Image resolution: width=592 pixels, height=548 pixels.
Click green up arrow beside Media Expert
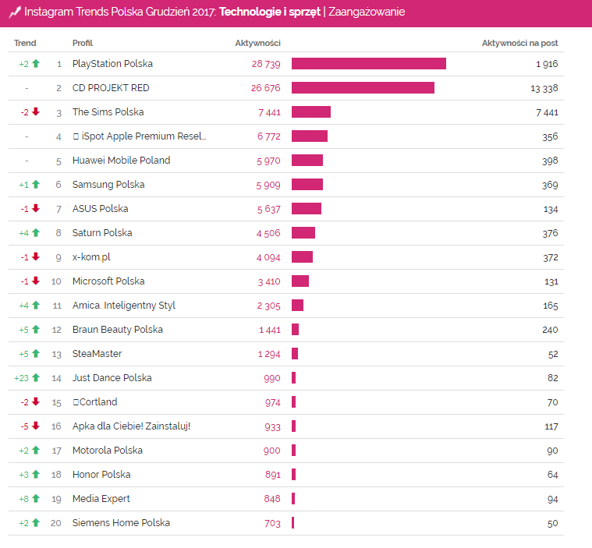coord(35,499)
